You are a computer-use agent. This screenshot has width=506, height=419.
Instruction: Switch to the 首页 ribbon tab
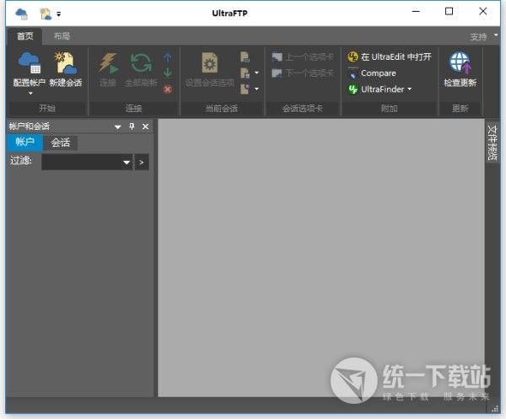[x=24, y=35]
